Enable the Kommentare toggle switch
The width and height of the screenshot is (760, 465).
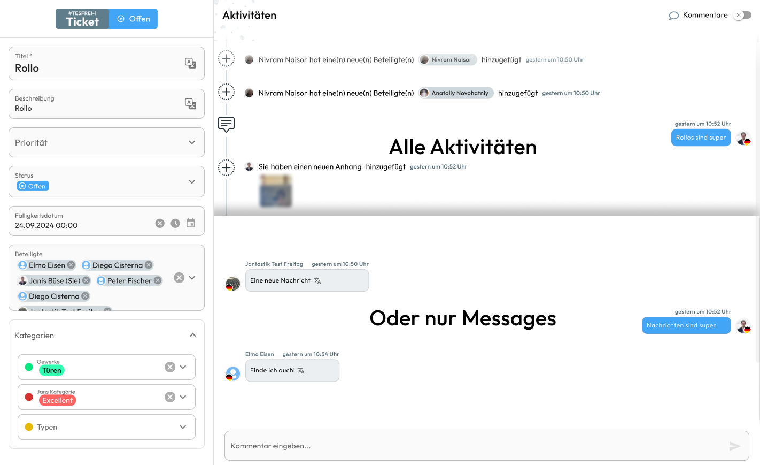pos(742,15)
